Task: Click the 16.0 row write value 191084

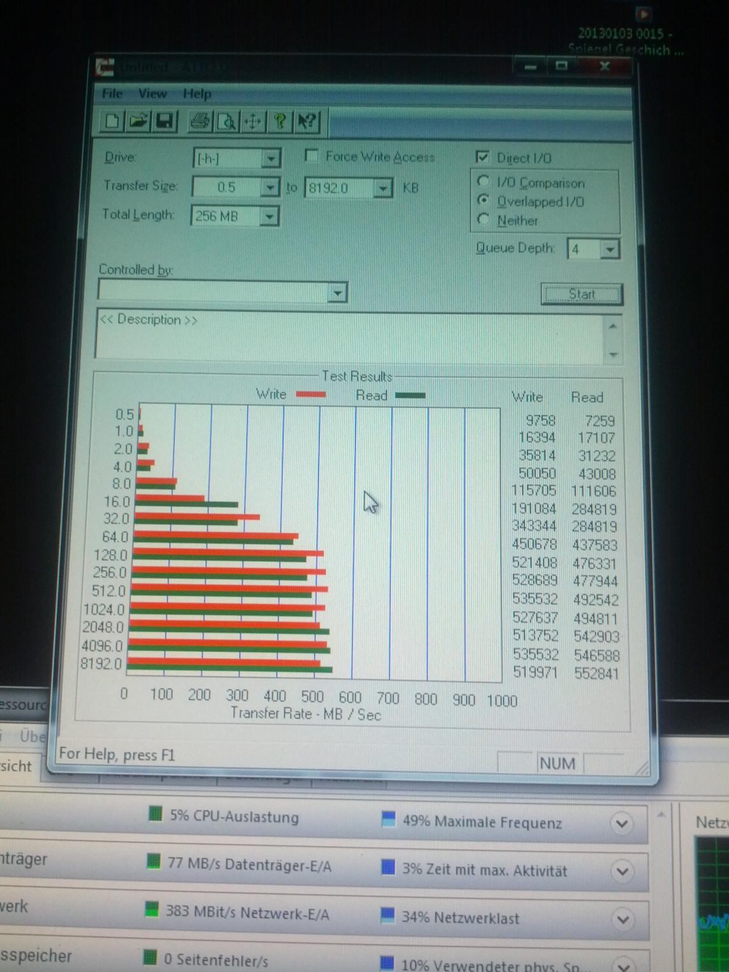Action: (534, 509)
